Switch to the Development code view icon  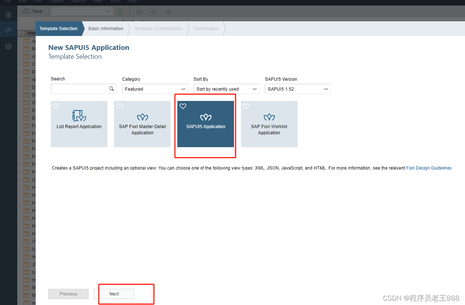(8, 30)
